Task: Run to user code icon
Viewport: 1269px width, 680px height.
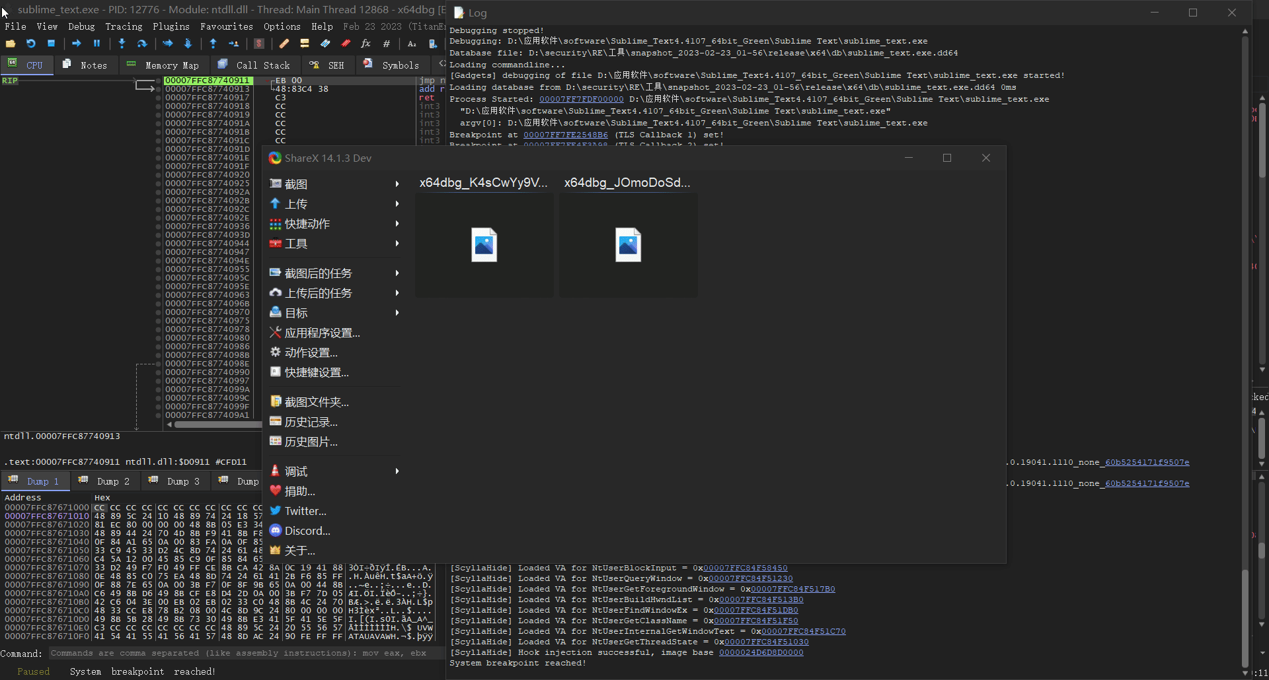Action: click(233, 44)
